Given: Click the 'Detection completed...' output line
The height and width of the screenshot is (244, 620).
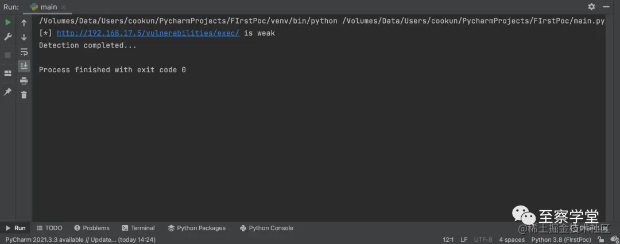Looking at the screenshot, I should (x=88, y=45).
